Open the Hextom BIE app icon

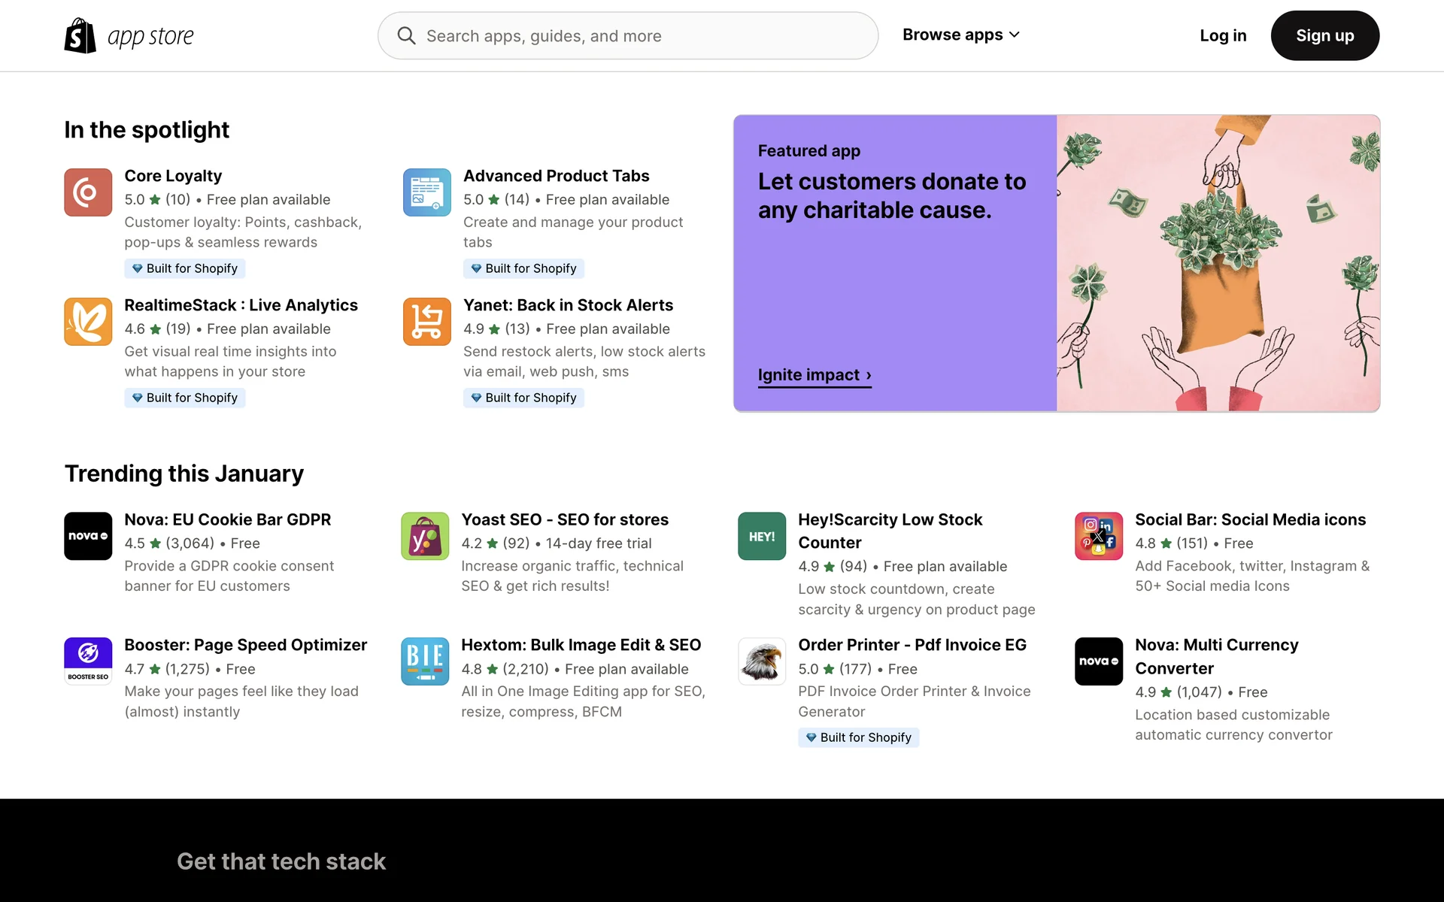click(x=425, y=661)
